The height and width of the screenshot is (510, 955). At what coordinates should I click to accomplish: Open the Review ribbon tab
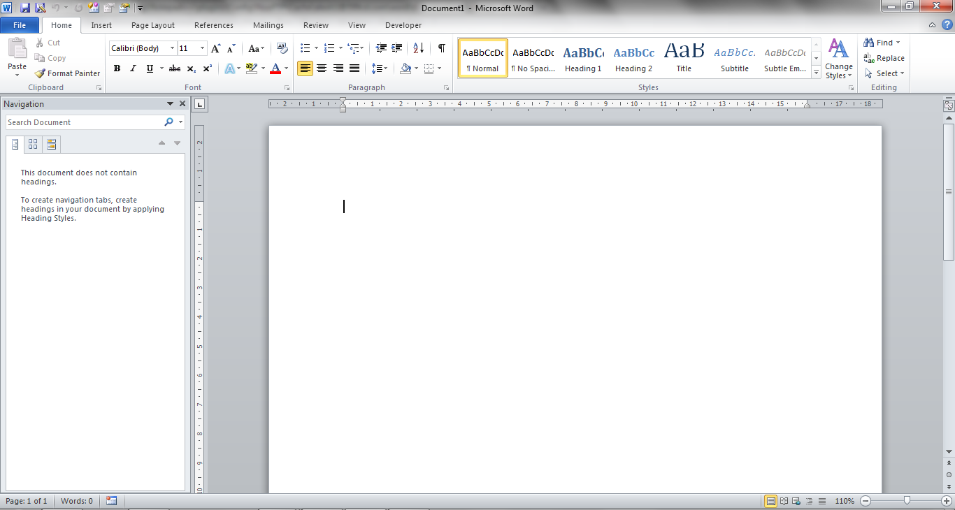point(315,25)
